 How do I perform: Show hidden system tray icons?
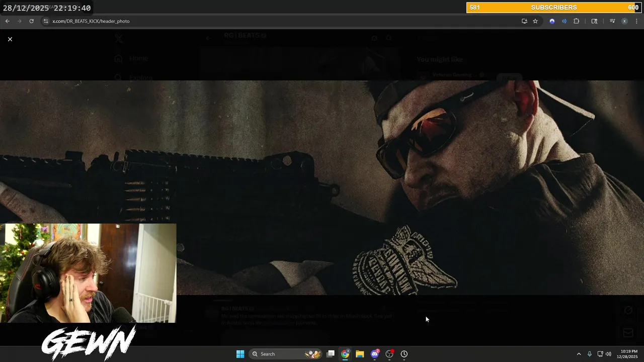[x=579, y=354]
